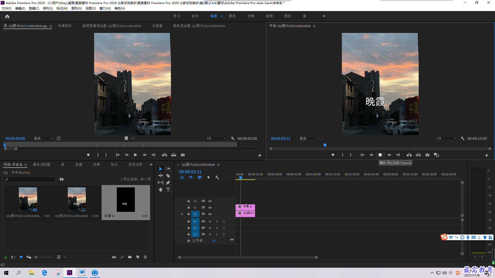Open Automate to Sequence in Project panel
Viewport: 495px width, 278px height.
tap(114, 257)
